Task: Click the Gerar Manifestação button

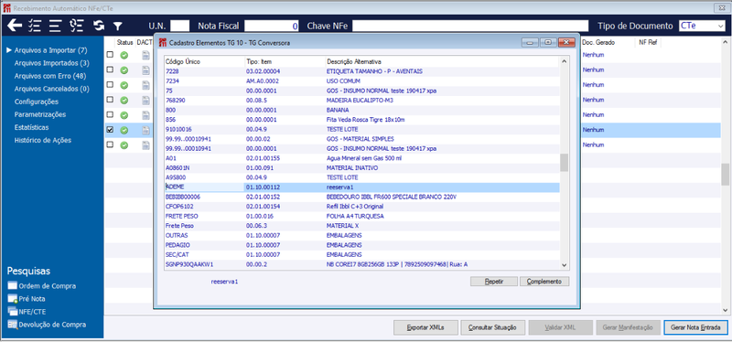Action: click(628, 327)
